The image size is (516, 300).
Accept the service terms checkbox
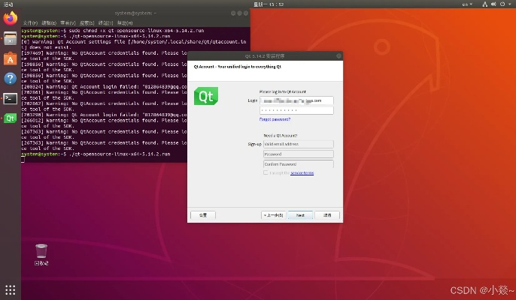(x=266, y=172)
